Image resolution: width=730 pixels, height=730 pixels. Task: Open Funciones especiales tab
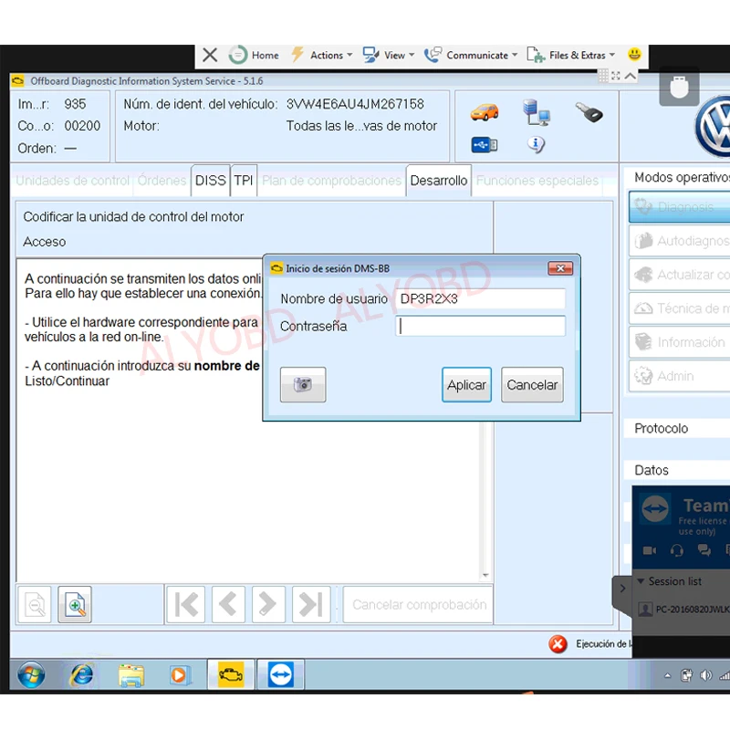coord(537,180)
